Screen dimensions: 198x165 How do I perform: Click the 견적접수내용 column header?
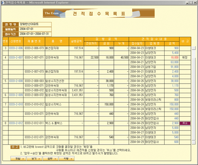(x=154, y=39)
